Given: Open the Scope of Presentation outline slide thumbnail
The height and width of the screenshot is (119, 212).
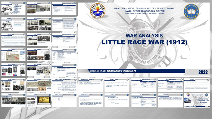Looking at the screenshot, I should click(x=13, y=8).
